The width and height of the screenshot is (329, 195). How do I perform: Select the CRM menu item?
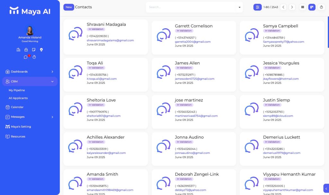click(x=30, y=81)
